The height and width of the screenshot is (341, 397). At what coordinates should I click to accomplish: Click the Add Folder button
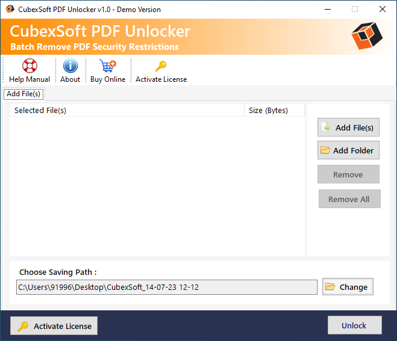[348, 150]
